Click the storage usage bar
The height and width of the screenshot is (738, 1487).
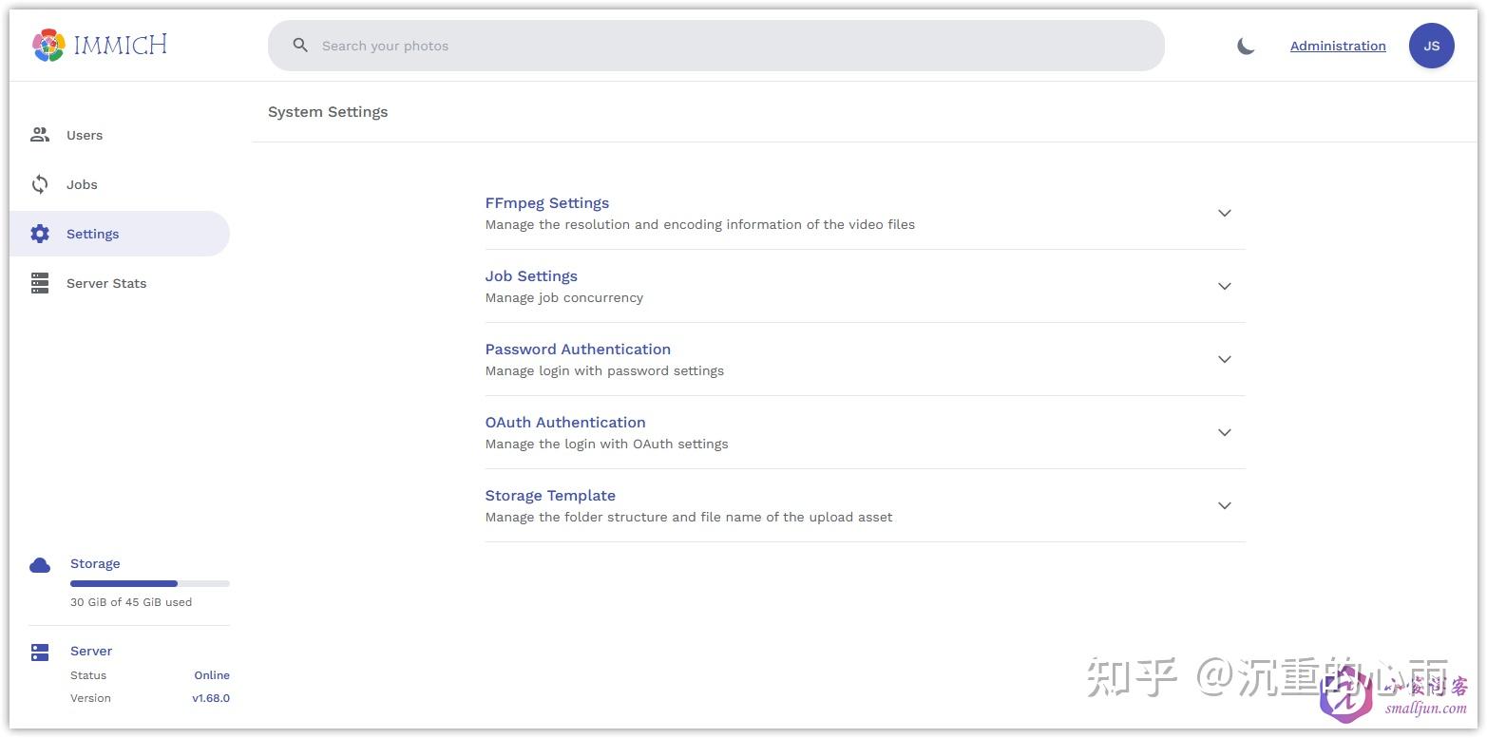[149, 583]
